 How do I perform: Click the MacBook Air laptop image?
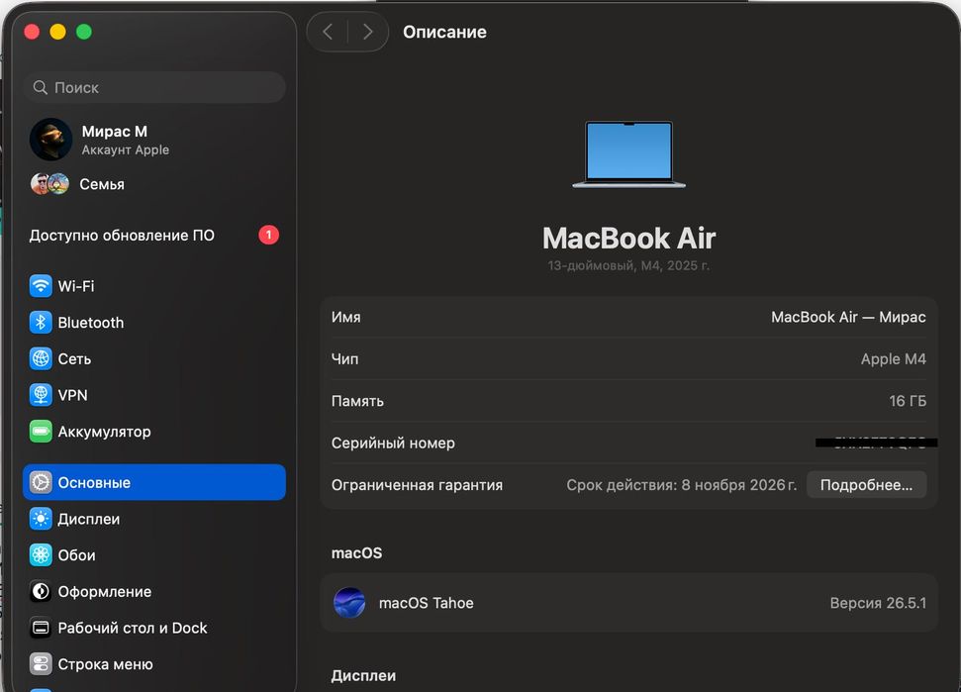(x=628, y=154)
